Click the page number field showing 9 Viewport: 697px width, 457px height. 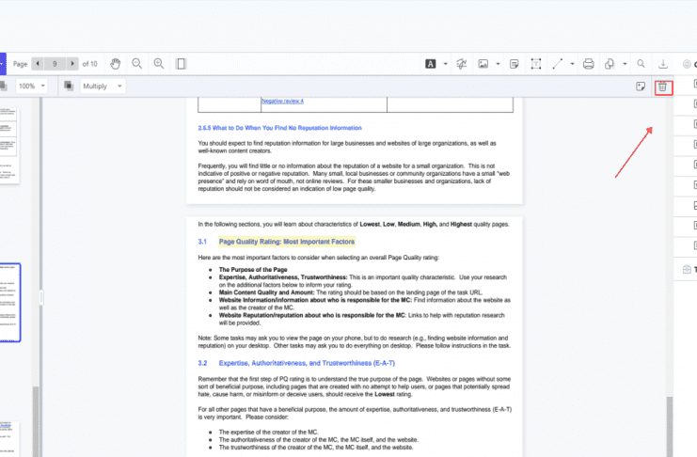click(x=55, y=64)
